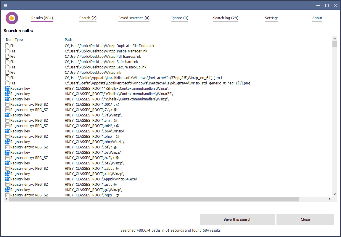Open the hamburger menu in the title bar
The height and width of the screenshot is (237, 341).
pyautogui.click(x=5, y=5)
